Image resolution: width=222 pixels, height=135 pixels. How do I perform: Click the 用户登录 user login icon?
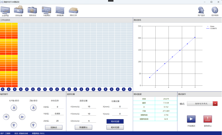201,11
